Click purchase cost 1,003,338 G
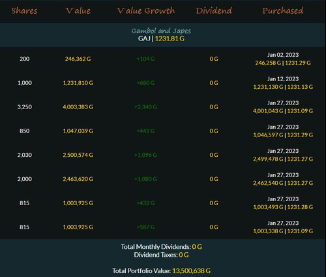 click(268, 231)
